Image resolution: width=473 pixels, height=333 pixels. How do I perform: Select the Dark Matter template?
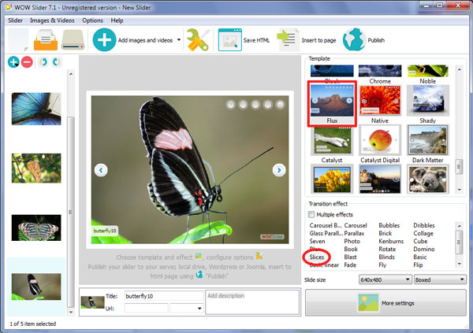click(428, 144)
